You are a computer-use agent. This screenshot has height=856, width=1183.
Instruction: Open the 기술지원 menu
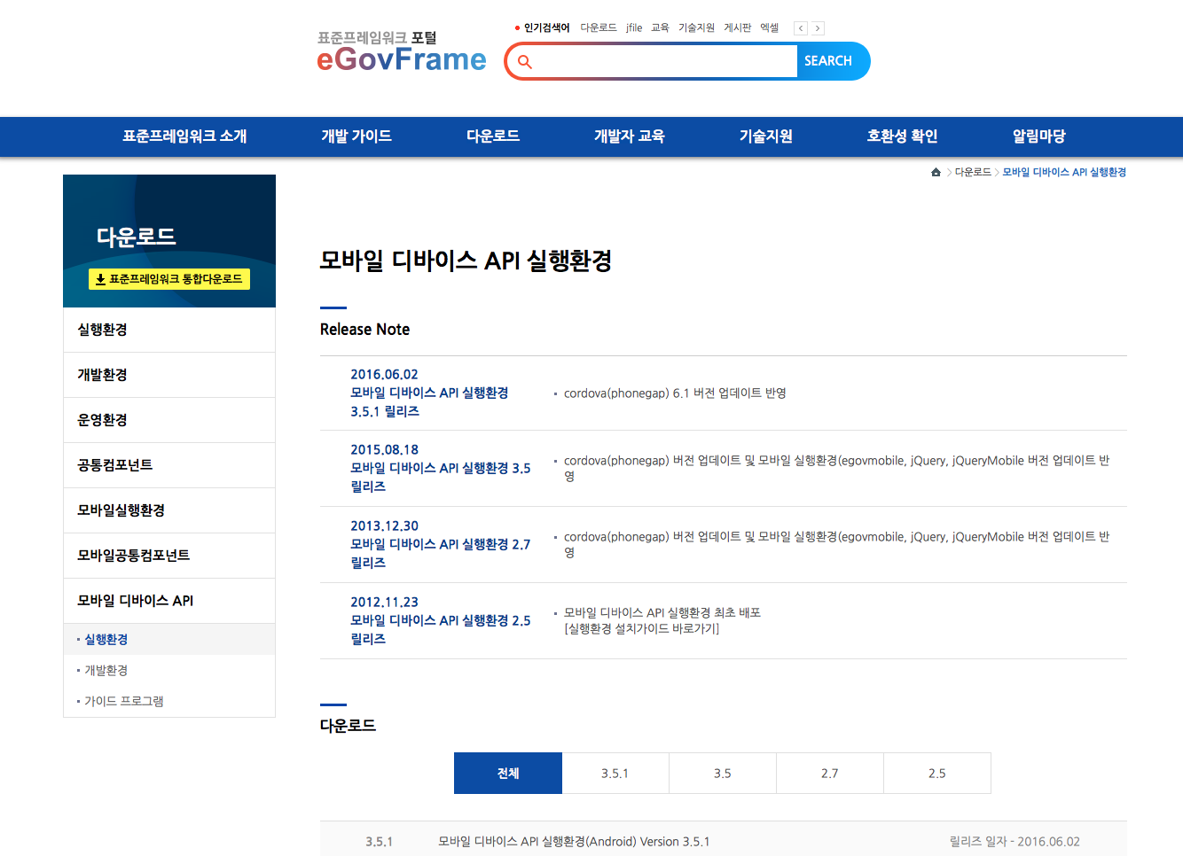[x=766, y=136]
